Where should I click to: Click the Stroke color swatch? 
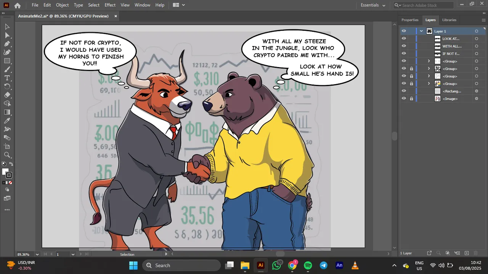coord(9,175)
